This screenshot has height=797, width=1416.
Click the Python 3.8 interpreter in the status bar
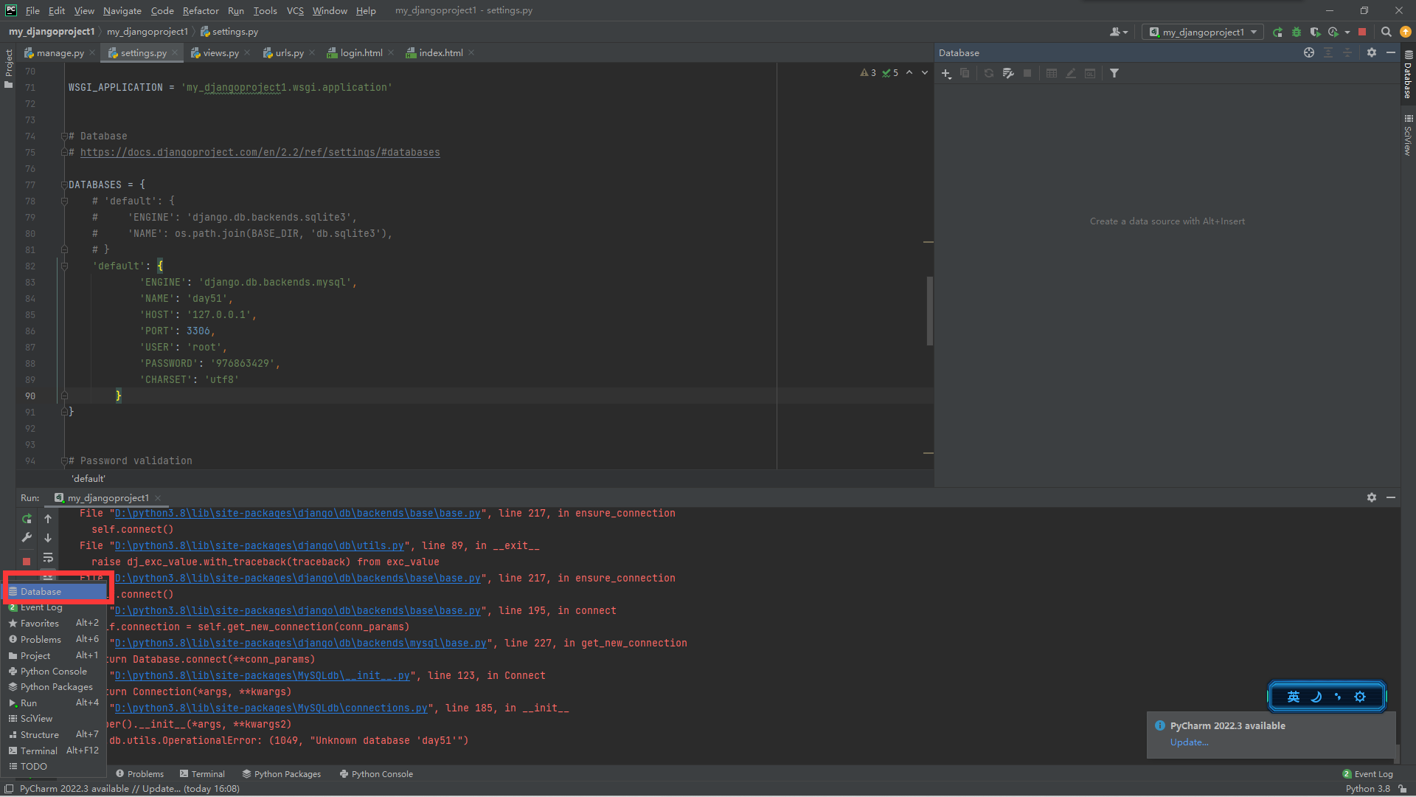point(1367,788)
